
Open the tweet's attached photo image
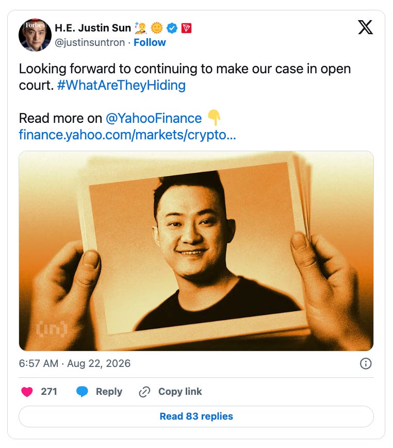(196, 251)
